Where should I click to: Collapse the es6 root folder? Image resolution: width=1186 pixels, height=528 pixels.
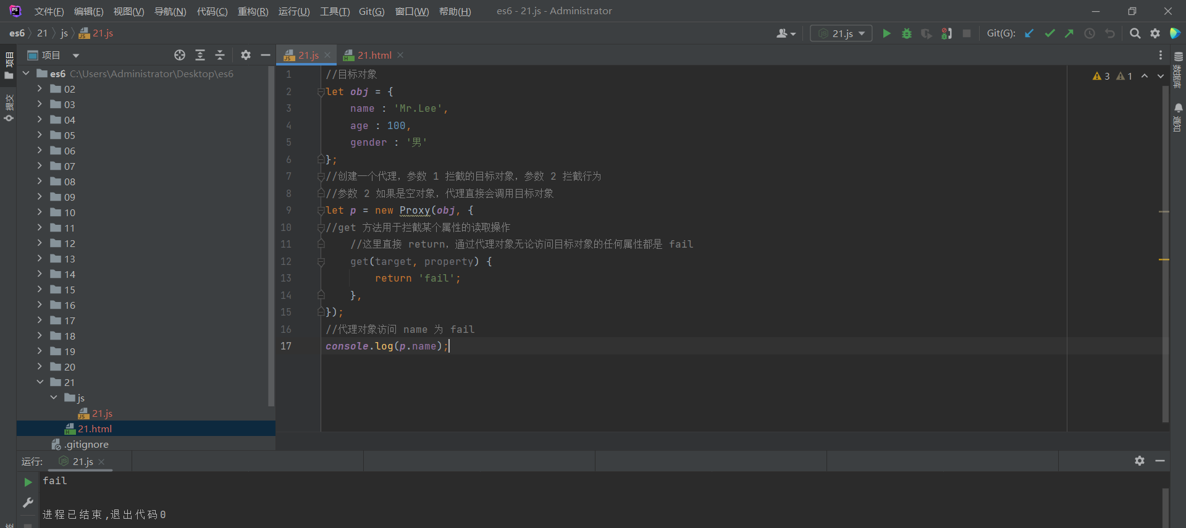coord(26,73)
